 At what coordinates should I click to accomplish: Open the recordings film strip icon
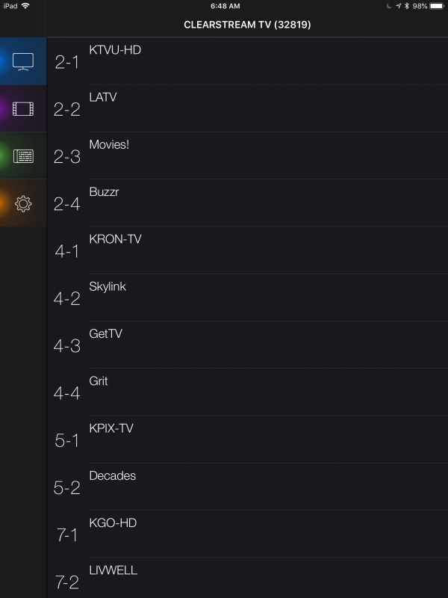pos(23,109)
